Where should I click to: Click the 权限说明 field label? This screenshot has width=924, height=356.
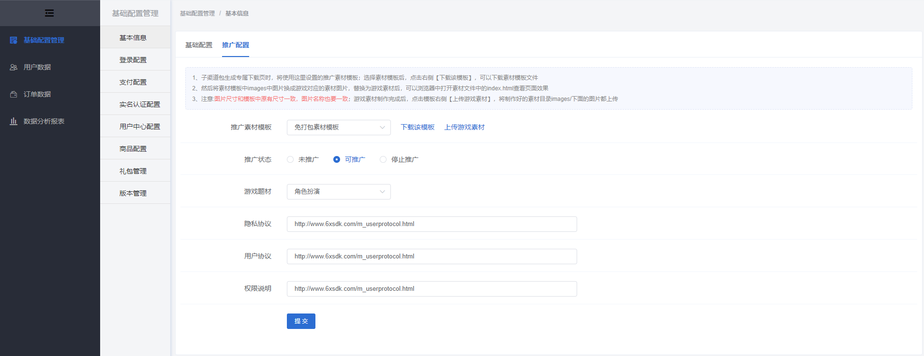(x=258, y=289)
